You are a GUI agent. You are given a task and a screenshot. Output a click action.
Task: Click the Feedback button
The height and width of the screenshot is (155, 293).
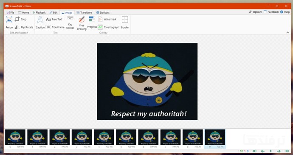point(271,12)
